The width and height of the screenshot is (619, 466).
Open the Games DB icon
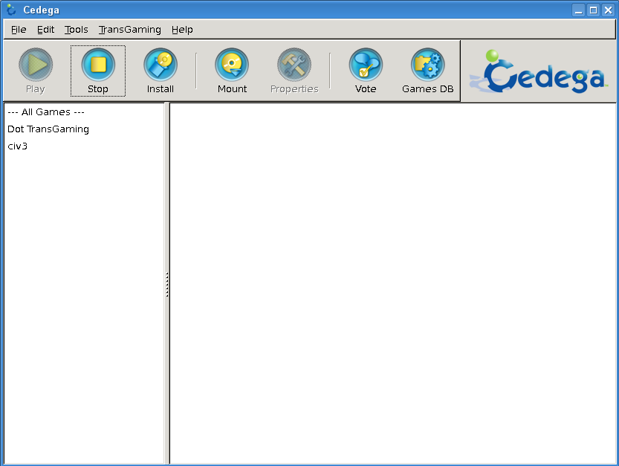pyautogui.click(x=428, y=65)
